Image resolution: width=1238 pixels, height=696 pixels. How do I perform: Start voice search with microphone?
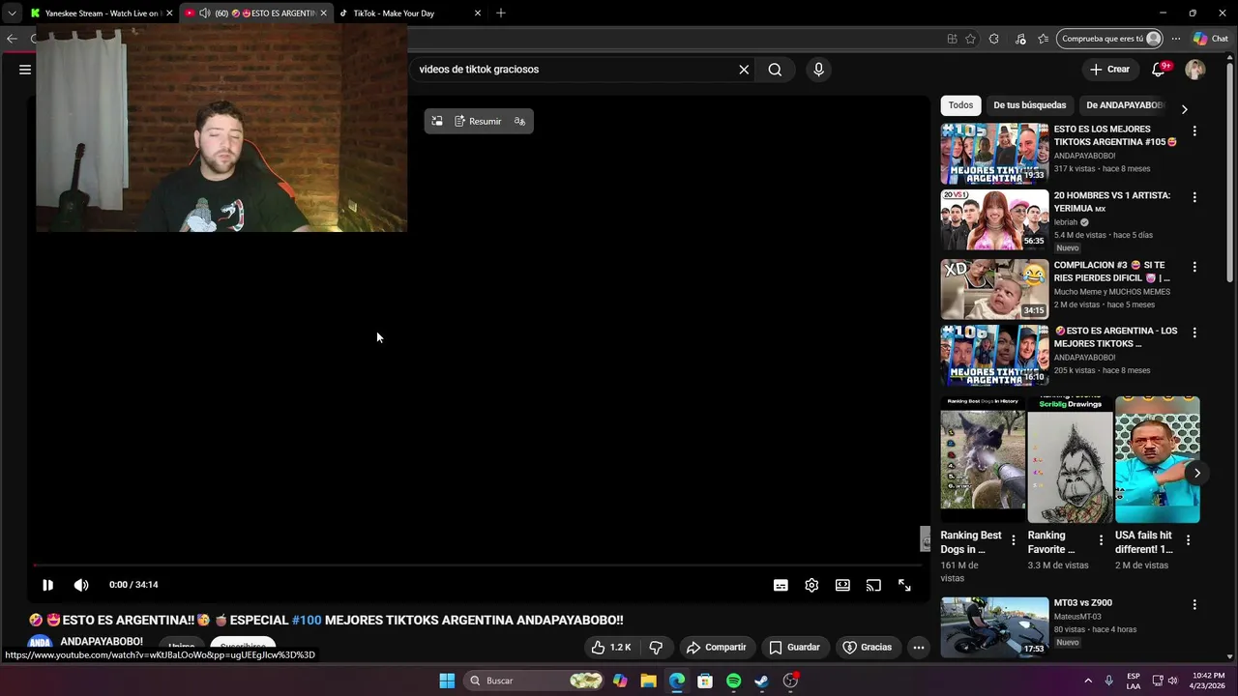pyautogui.click(x=818, y=70)
